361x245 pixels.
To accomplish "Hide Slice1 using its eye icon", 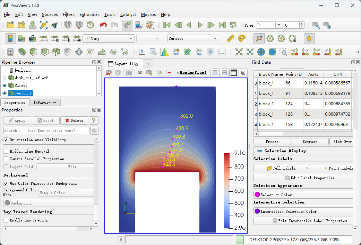I will point(5,85).
